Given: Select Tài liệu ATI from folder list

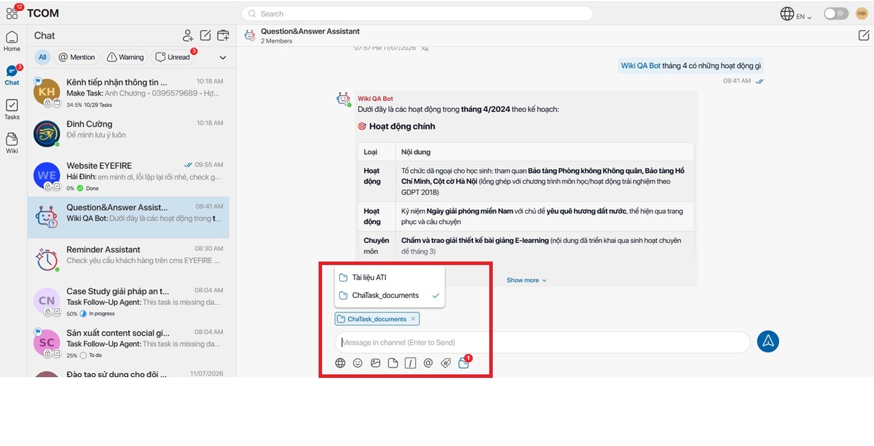Looking at the screenshot, I should (x=390, y=277).
